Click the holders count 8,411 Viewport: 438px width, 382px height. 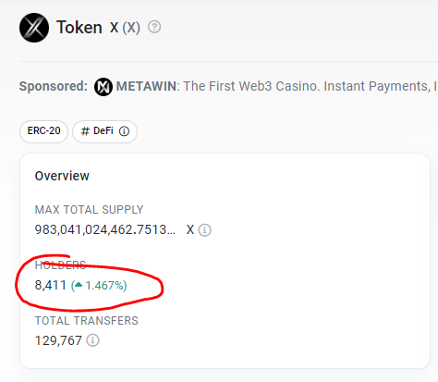tap(51, 285)
